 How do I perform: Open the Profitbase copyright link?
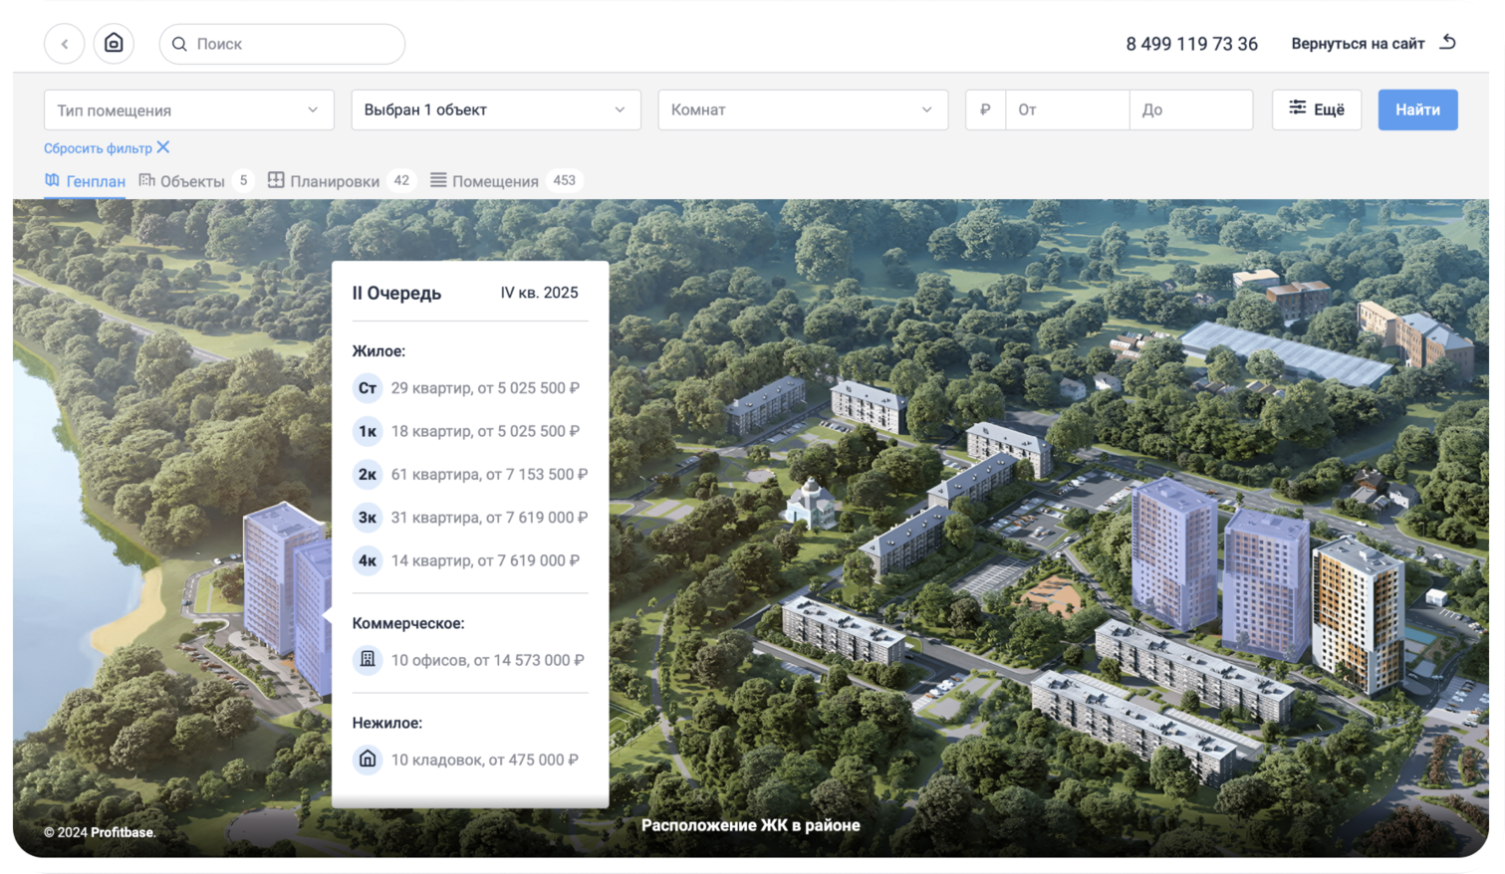click(123, 832)
